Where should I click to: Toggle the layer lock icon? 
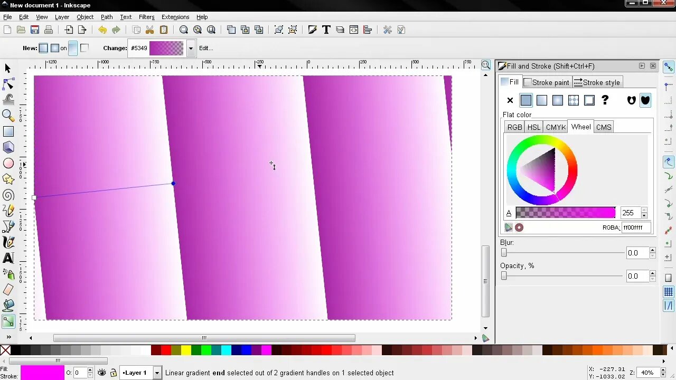coord(113,373)
